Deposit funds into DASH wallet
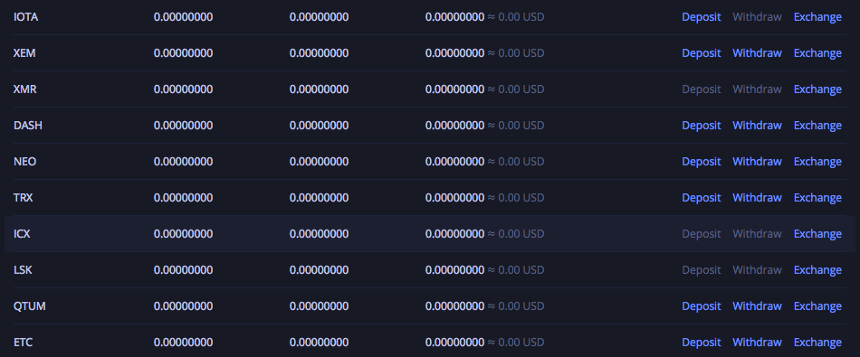Image resolution: width=860 pixels, height=357 pixels. click(x=701, y=126)
